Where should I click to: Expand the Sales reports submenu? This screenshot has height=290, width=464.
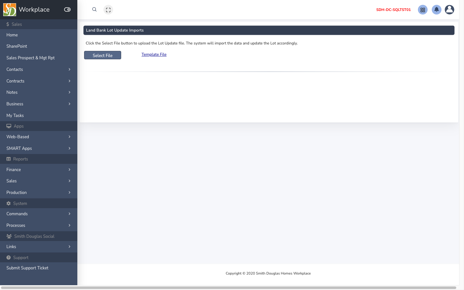coord(39,181)
